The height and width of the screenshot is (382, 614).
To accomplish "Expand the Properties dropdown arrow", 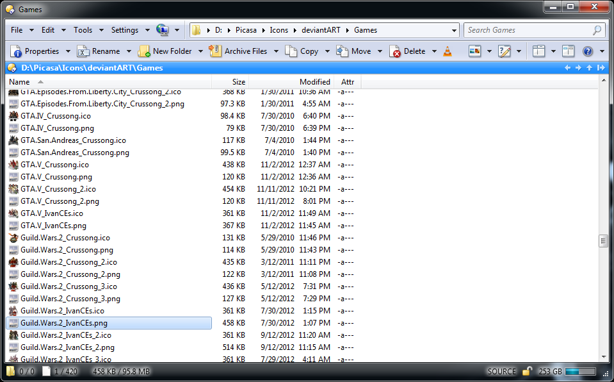I will [68, 51].
